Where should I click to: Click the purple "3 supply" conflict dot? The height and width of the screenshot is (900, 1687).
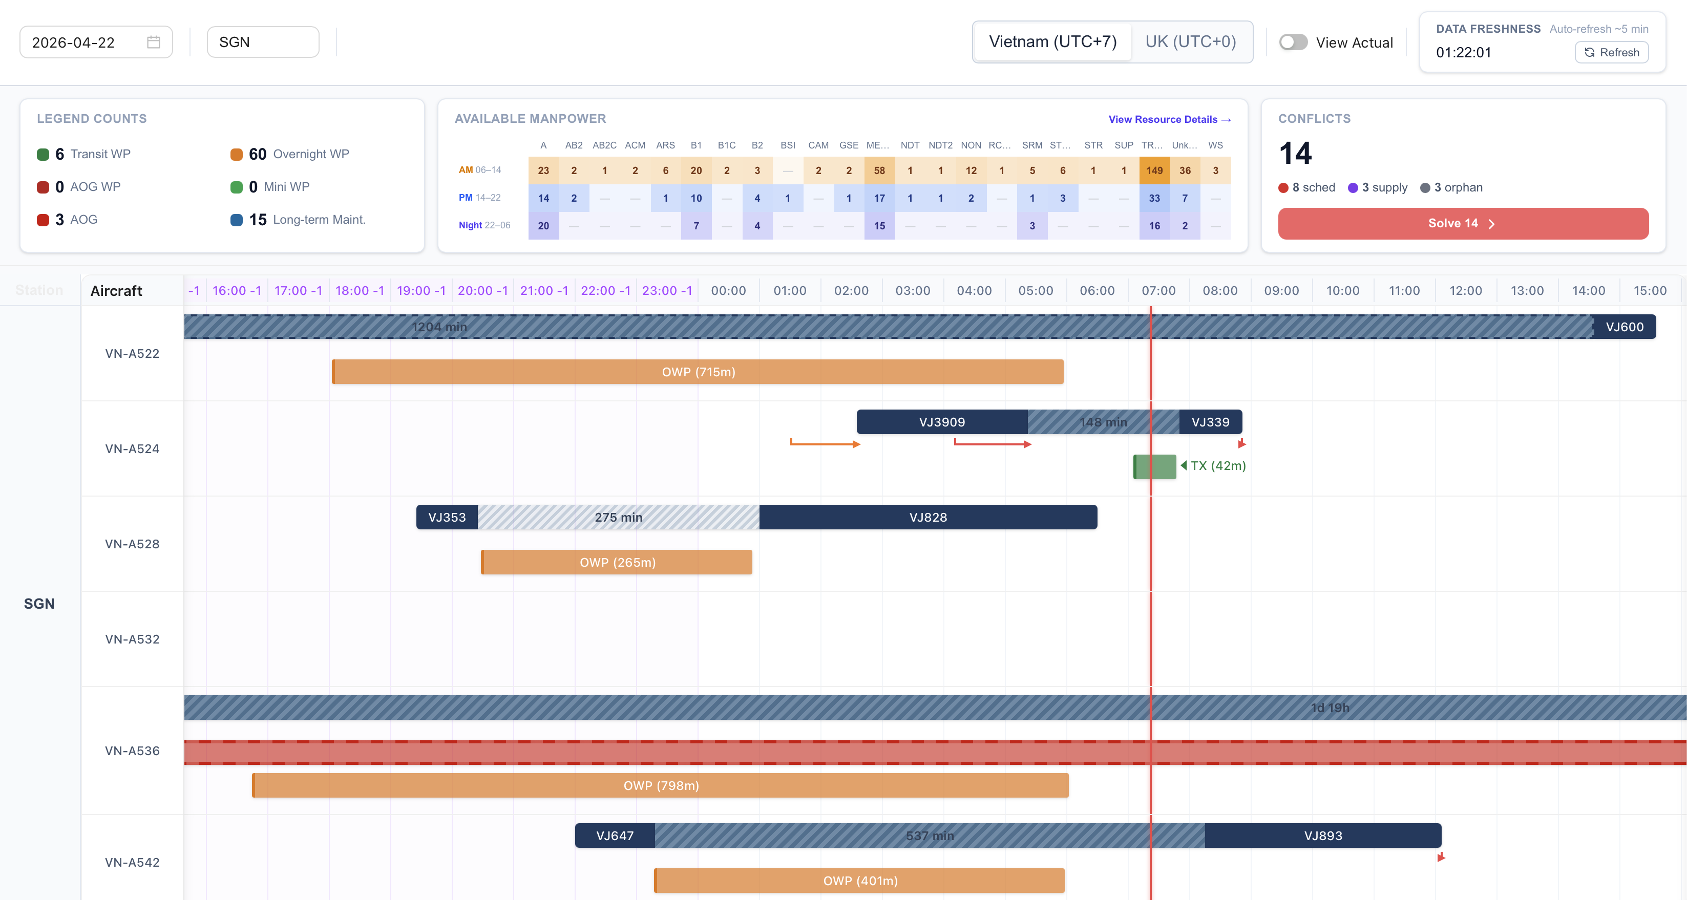1353,187
